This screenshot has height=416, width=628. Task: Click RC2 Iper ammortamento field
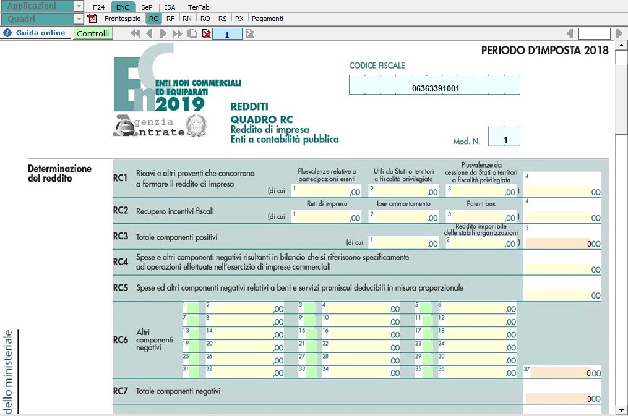coord(403,217)
